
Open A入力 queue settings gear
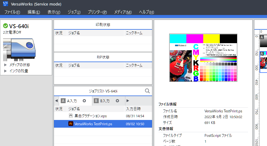tap(84, 101)
